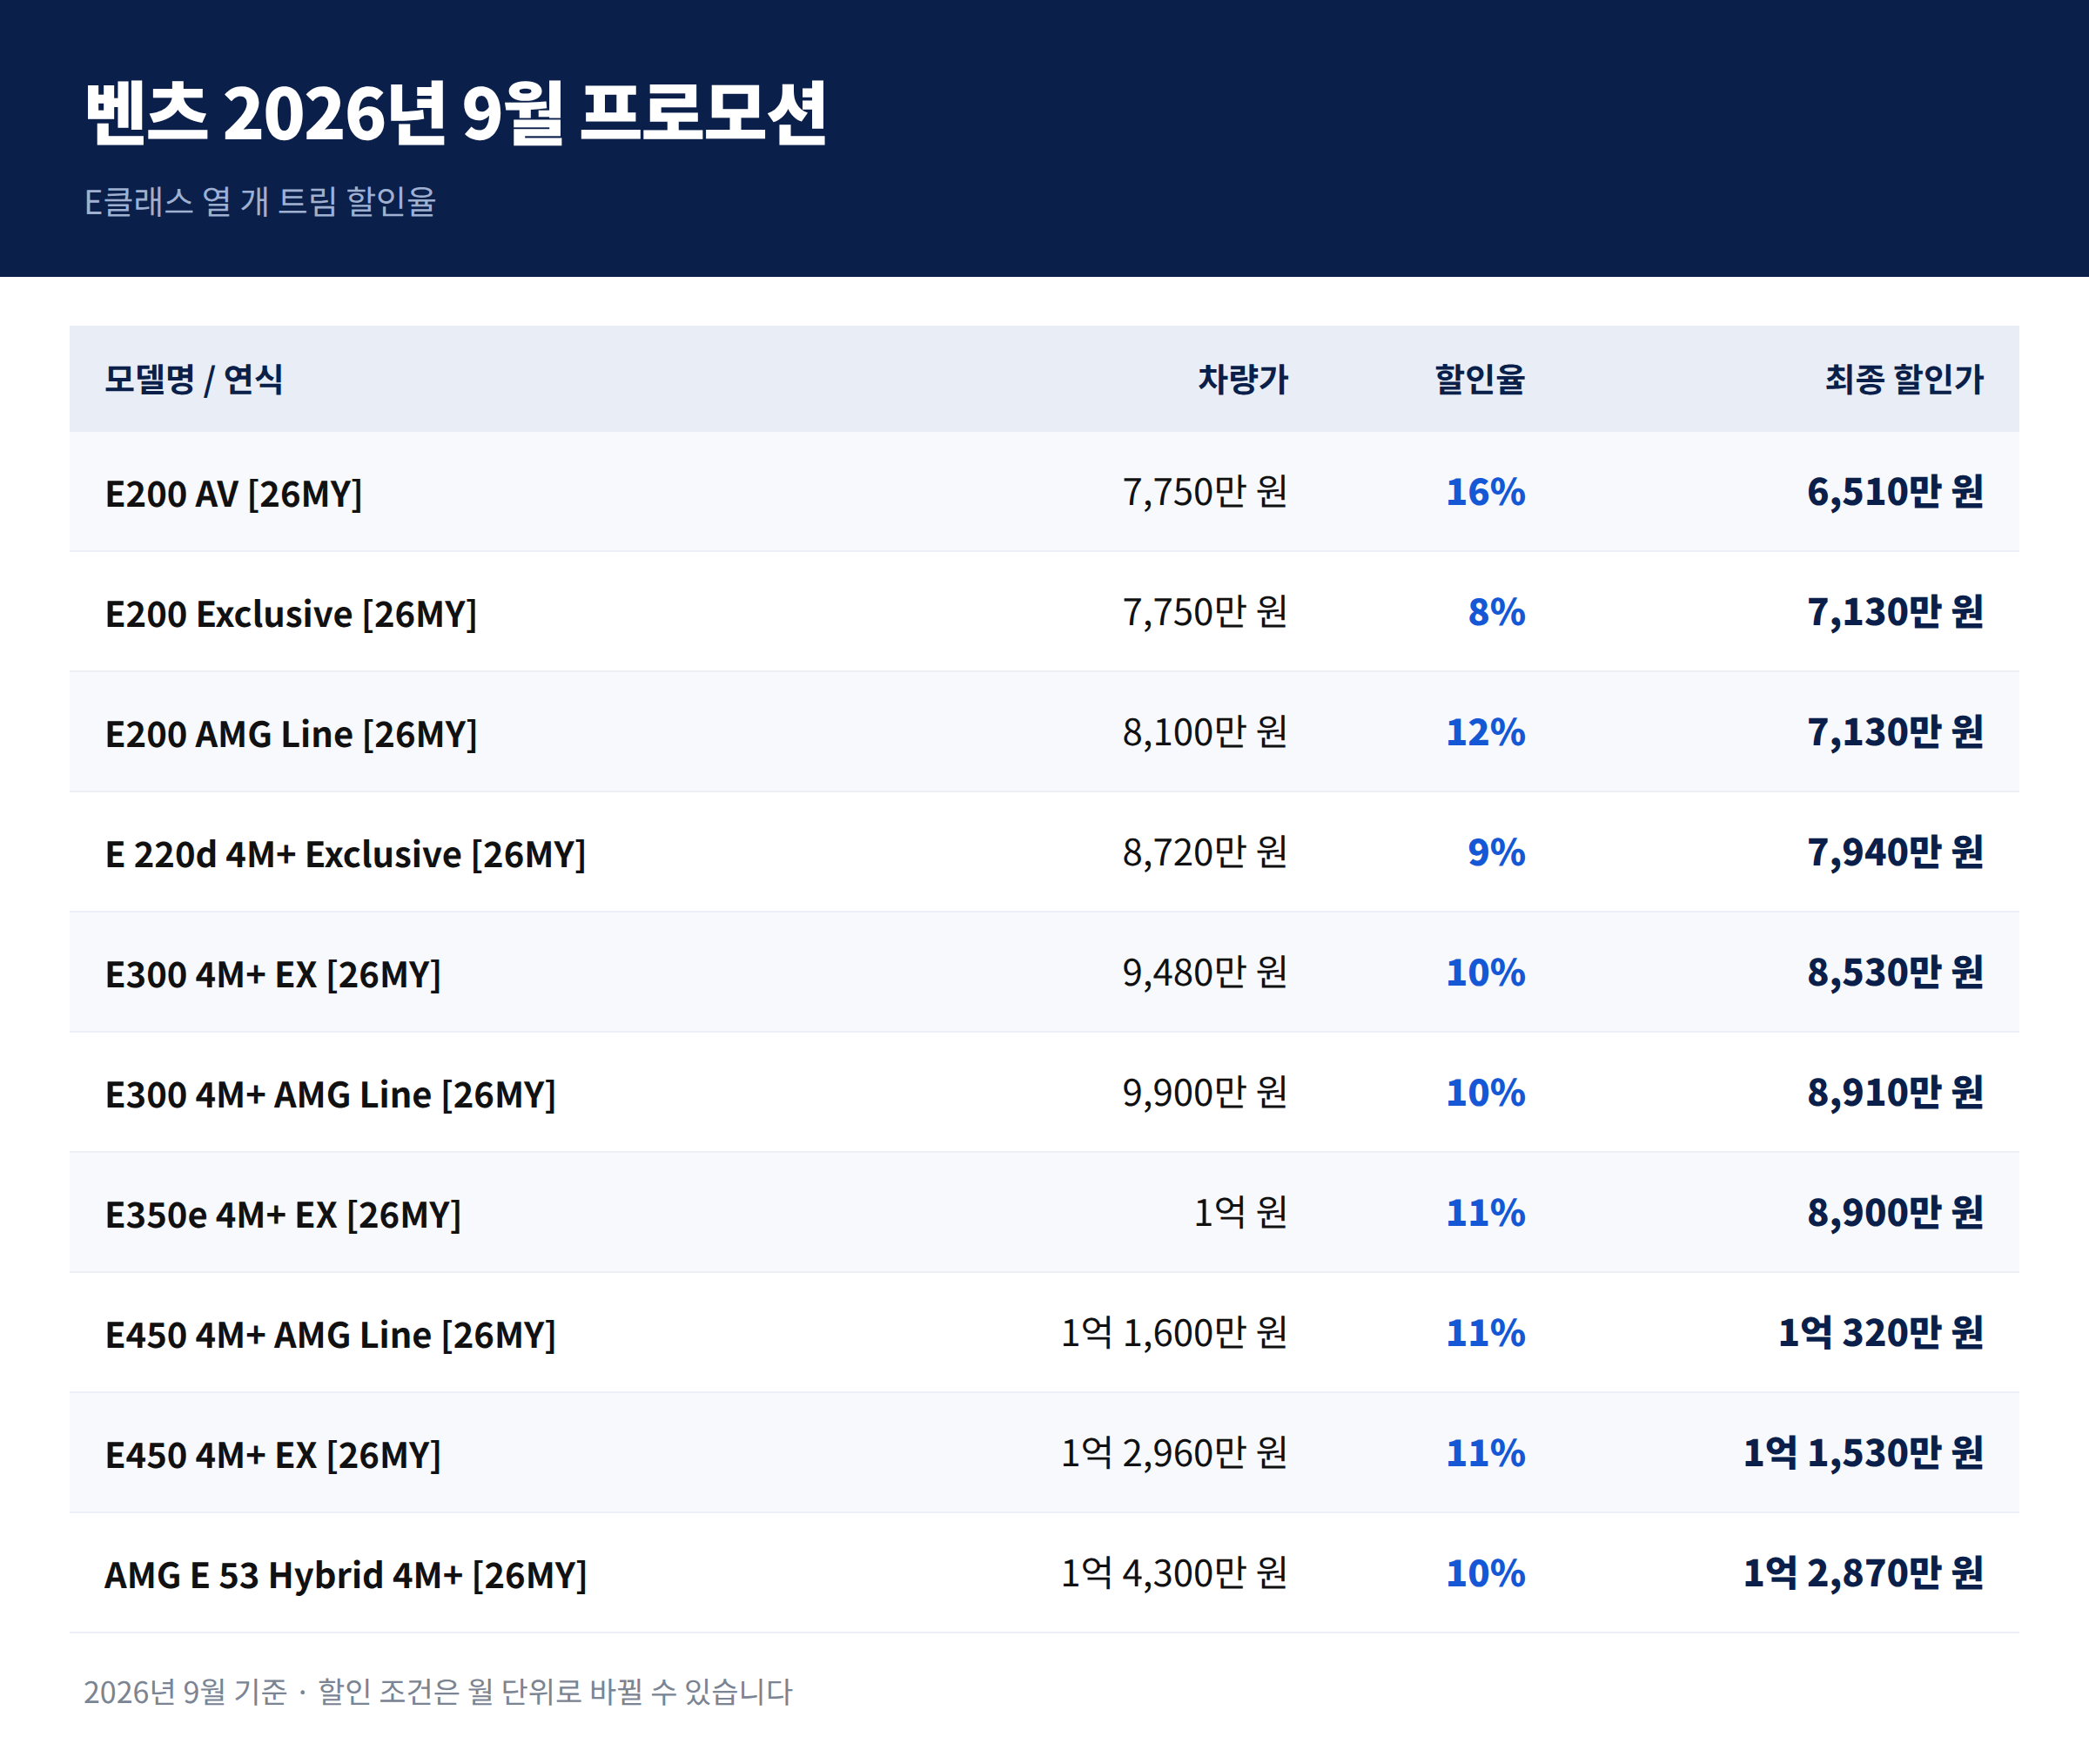This screenshot has width=2089, height=1764.
Task: Click the final price 8,530만 원
Action: 1895,972
